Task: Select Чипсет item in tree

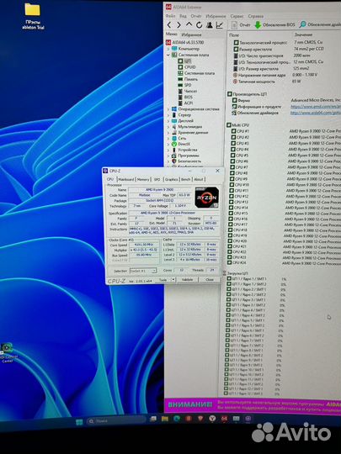Action: 187,91
